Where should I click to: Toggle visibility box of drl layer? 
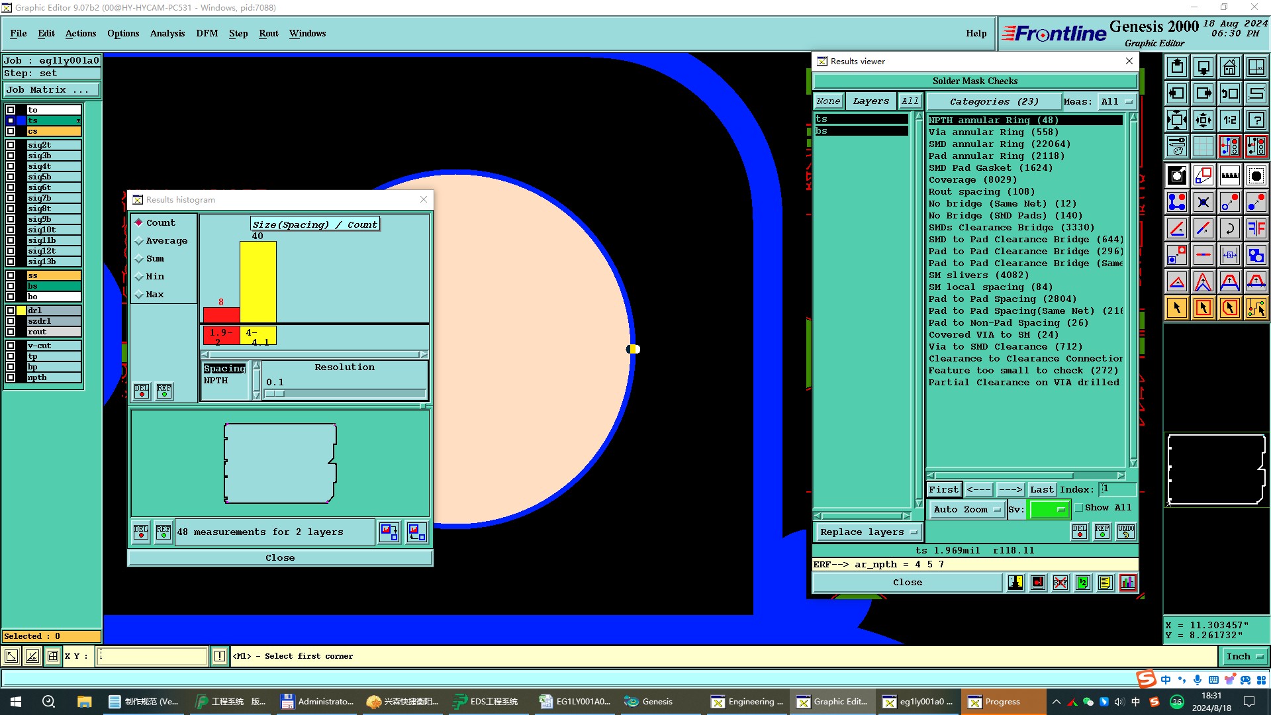click(11, 310)
